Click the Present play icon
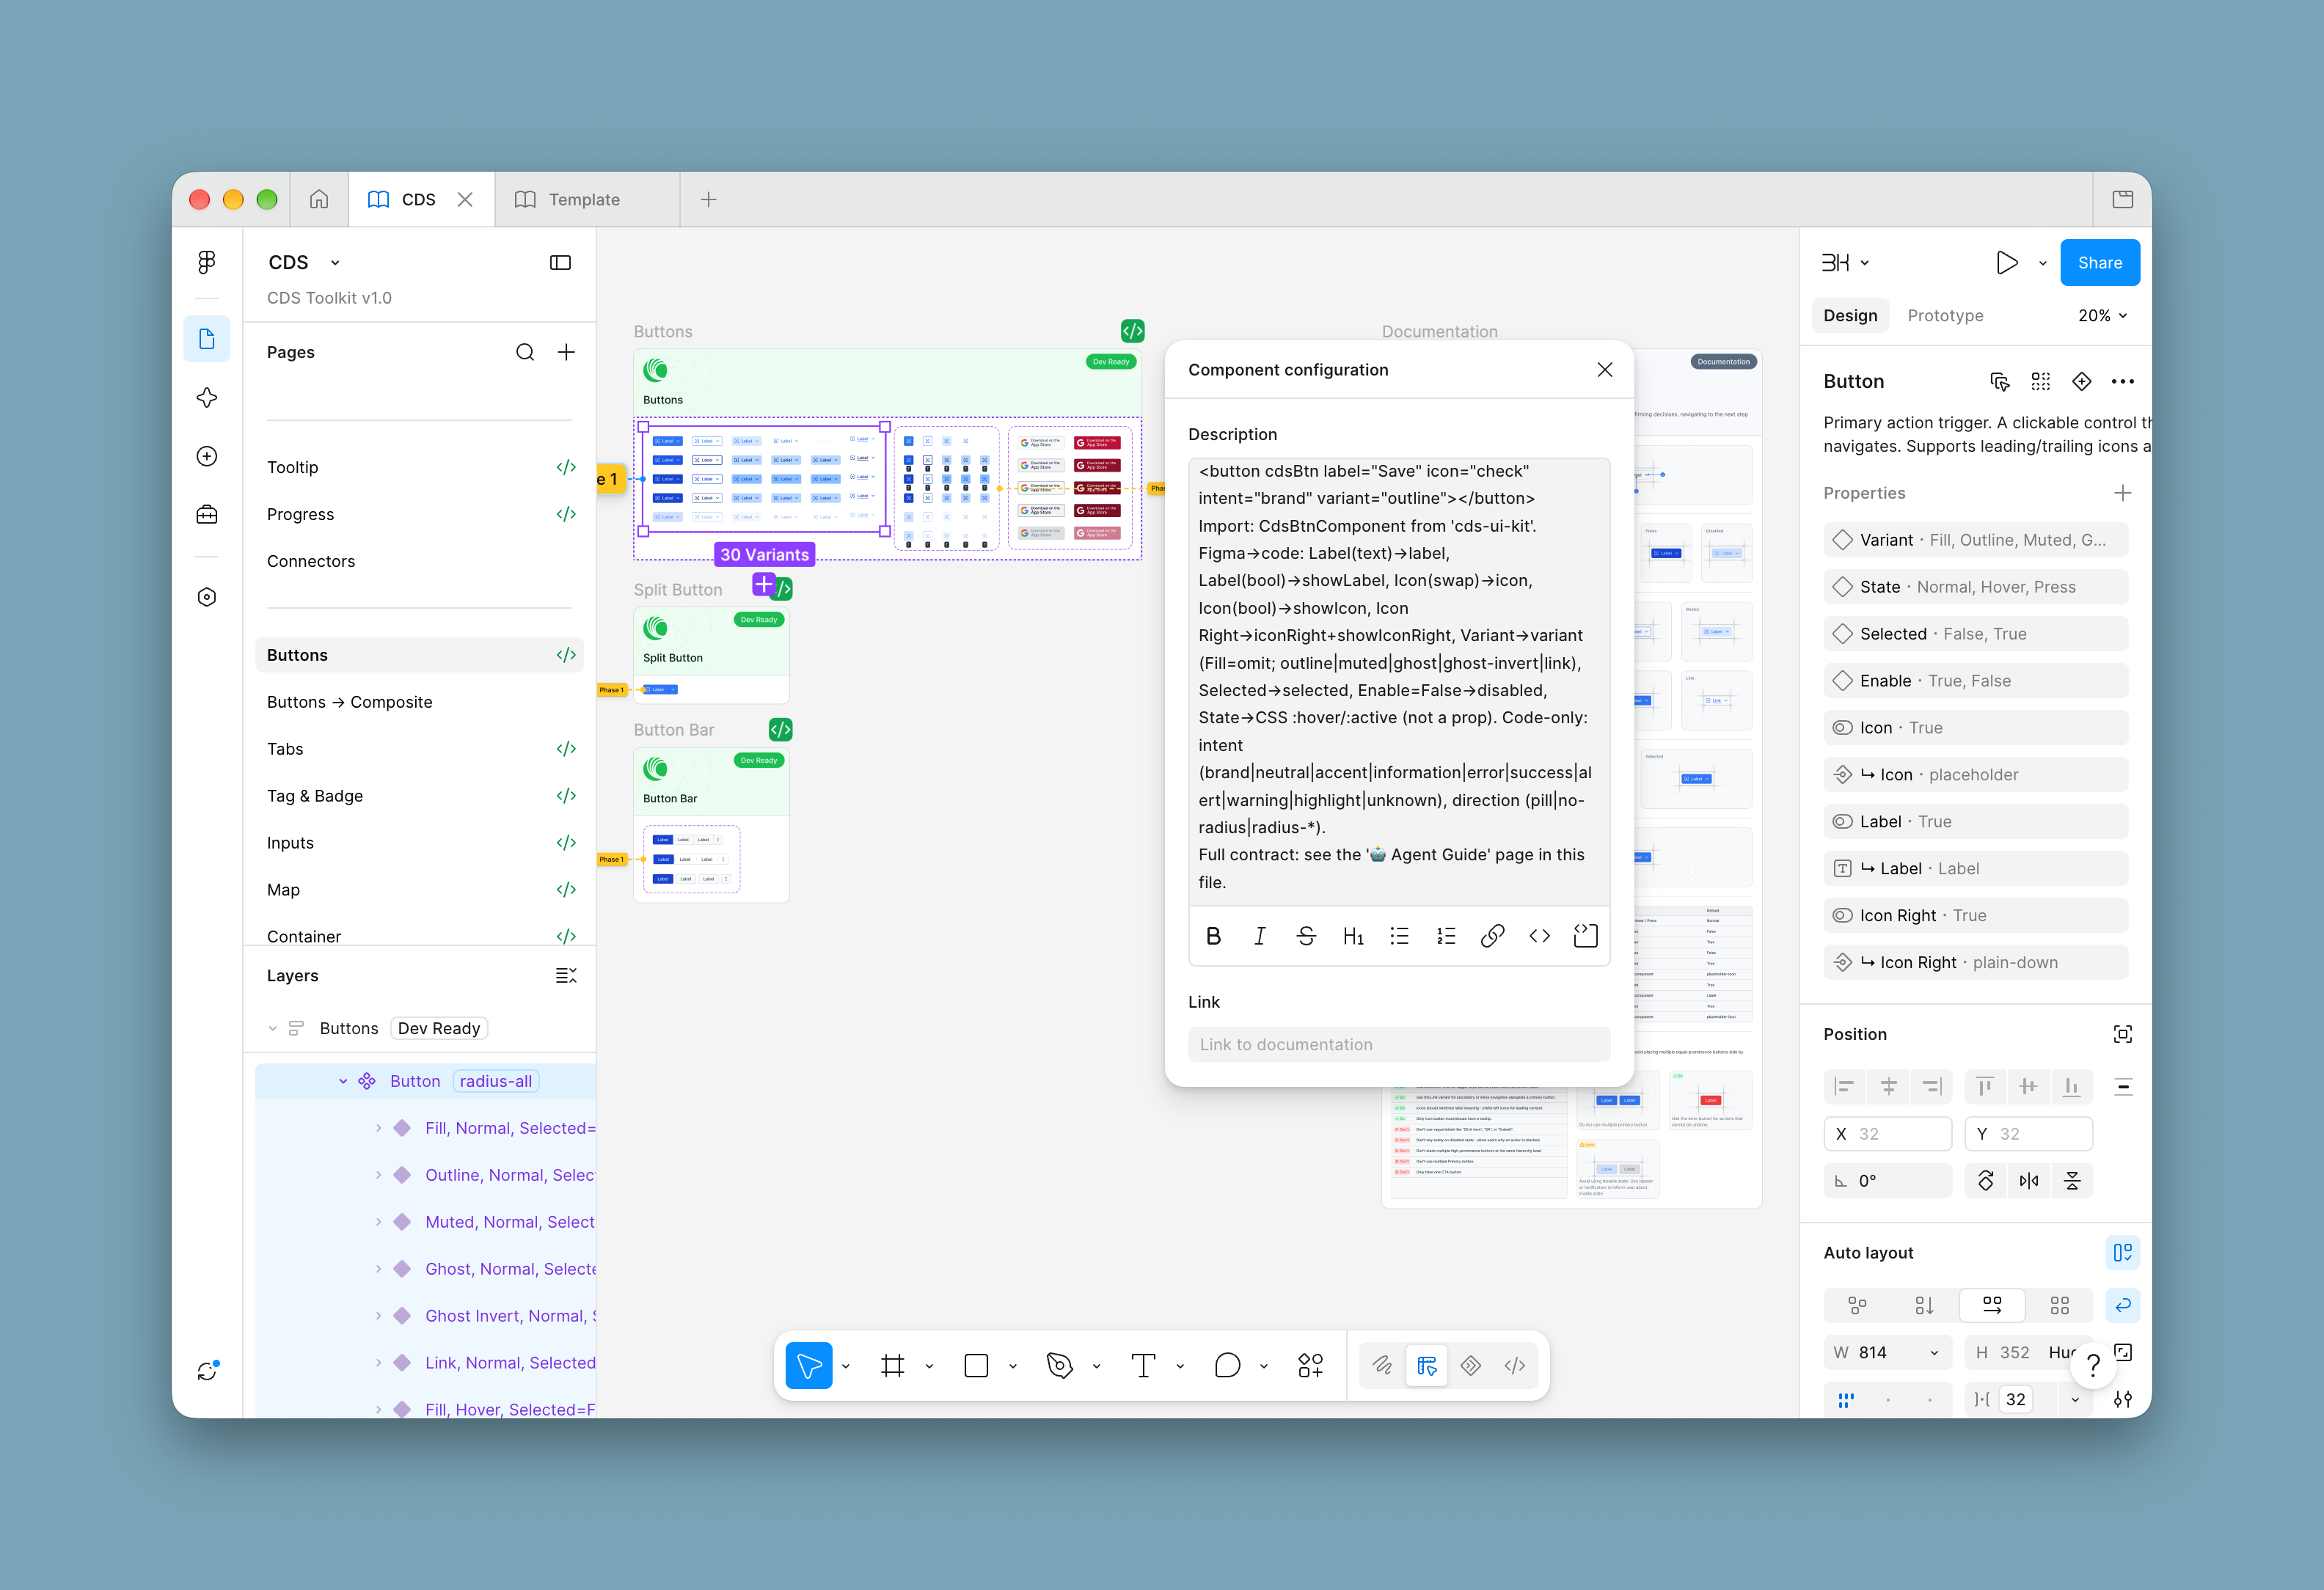 click(2006, 263)
